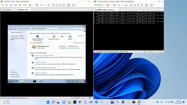Click See full map link
Image resolution: width=187 pixels, height=105 pixels.
81,36
